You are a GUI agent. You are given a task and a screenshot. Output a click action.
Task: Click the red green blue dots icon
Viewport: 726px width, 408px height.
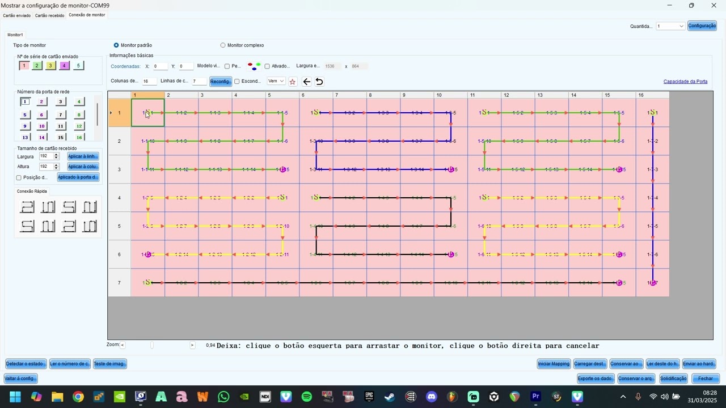(254, 66)
